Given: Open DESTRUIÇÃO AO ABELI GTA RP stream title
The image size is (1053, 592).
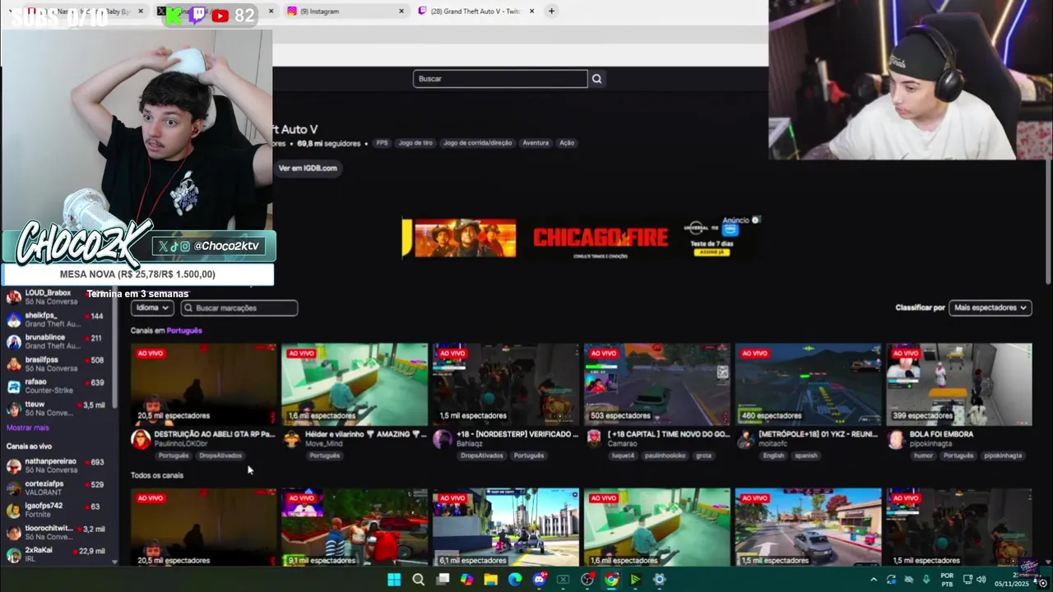Looking at the screenshot, I should click(x=215, y=434).
